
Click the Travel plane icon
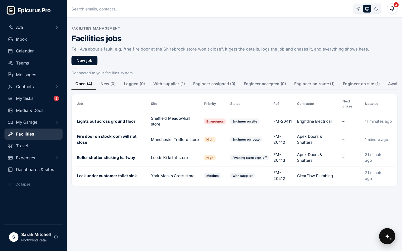[10, 146]
